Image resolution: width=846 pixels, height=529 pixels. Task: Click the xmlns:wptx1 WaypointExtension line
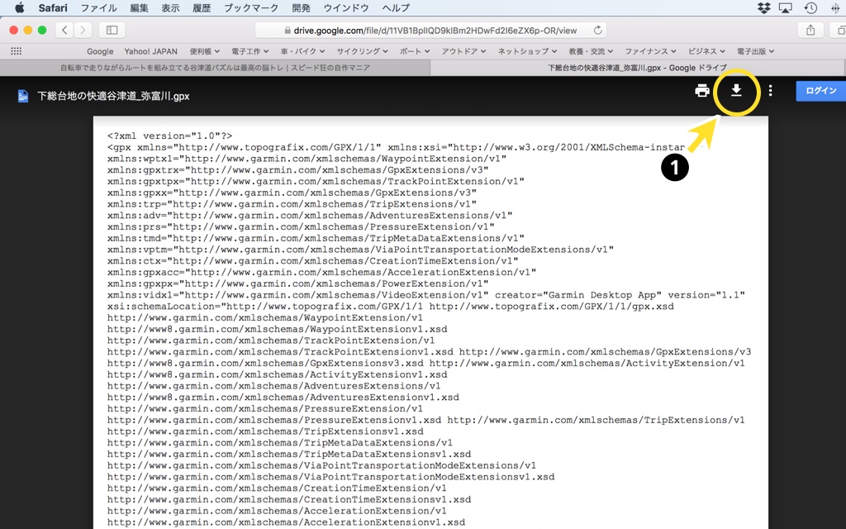[307, 159]
